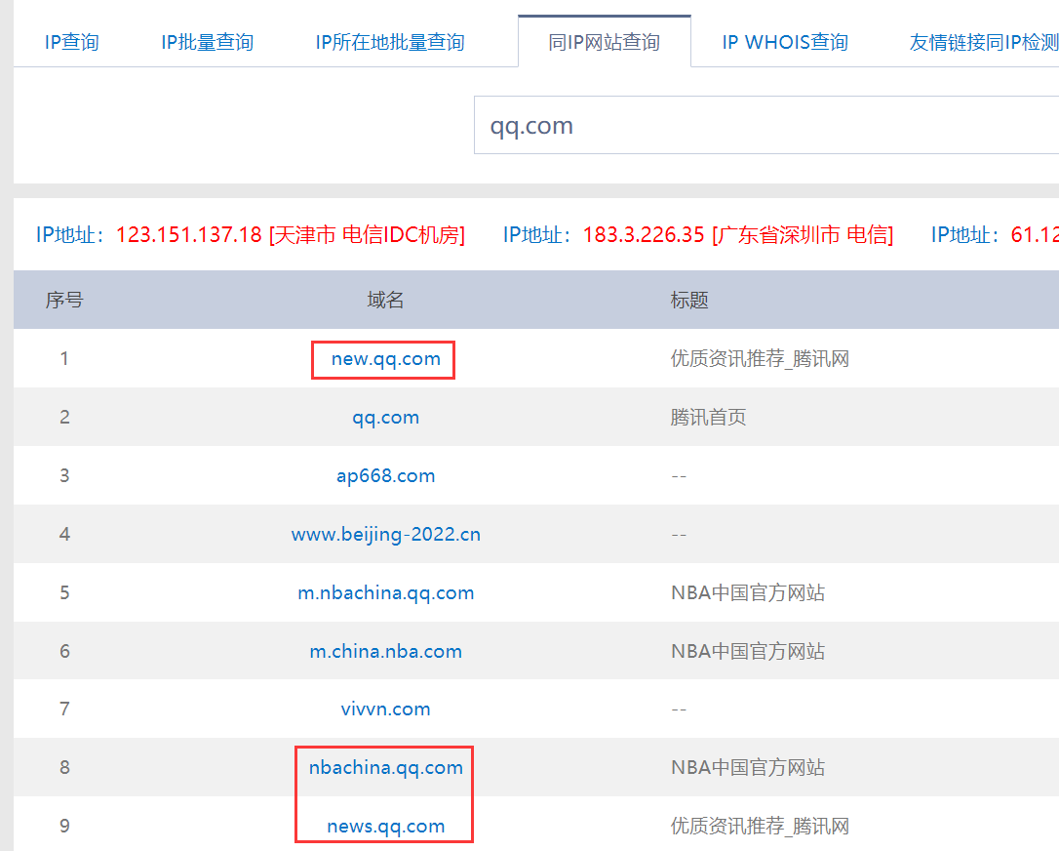The width and height of the screenshot is (1059, 851).
Task: Click the news.qq.com domain link
Action: coord(385,826)
